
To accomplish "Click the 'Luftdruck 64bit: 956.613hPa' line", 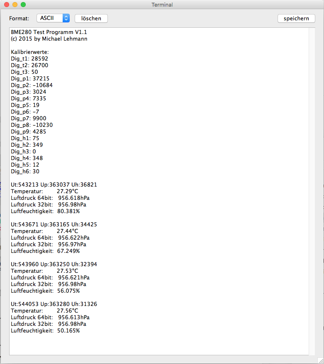I will (x=50, y=317).
